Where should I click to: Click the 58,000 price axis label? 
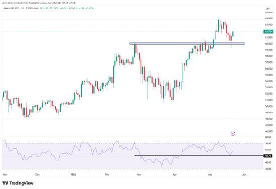point(268,56)
